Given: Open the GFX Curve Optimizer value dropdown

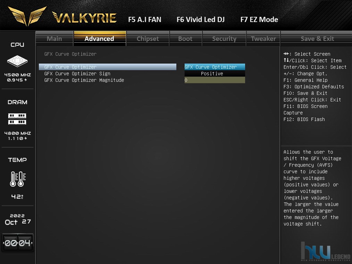Looking at the screenshot, I should pyautogui.click(x=215, y=67).
